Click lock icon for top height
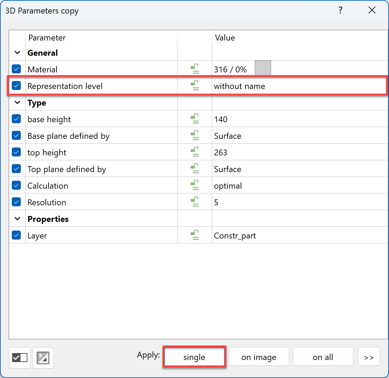The height and width of the screenshot is (378, 389). 195,152
